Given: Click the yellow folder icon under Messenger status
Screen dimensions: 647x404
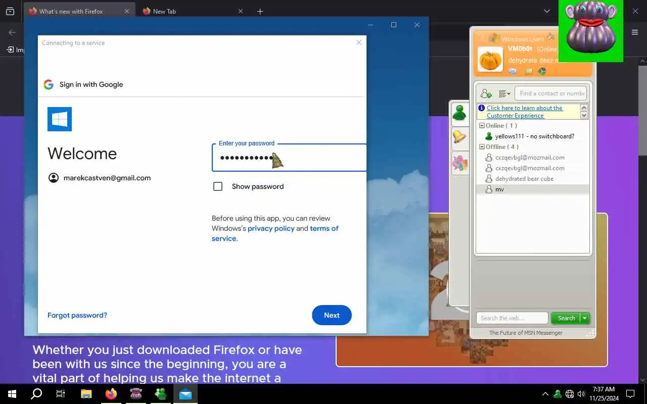Looking at the screenshot, I should tap(529, 71).
